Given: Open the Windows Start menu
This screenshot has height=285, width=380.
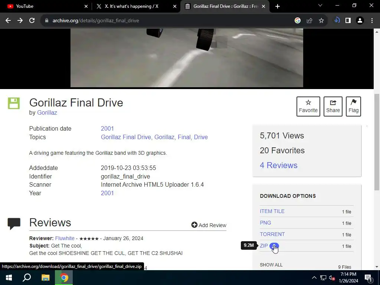Looking at the screenshot, I should tap(9, 278).
